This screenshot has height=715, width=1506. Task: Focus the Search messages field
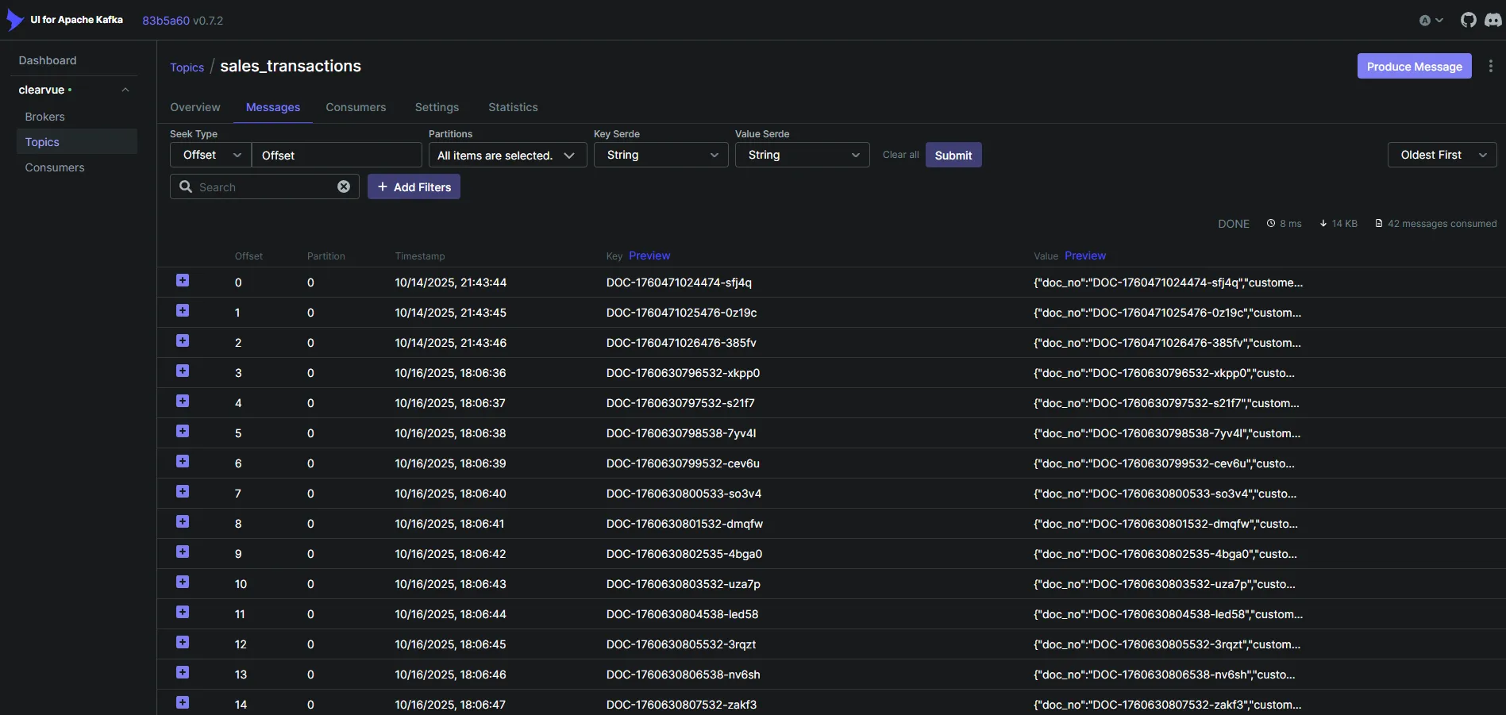click(x=264, y=186)
